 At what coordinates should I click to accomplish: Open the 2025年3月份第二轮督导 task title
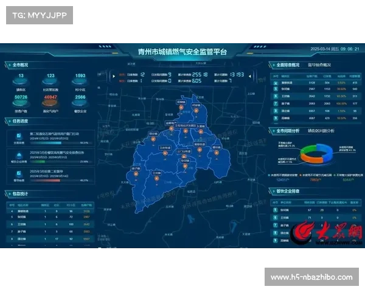[x=46, y=172]
